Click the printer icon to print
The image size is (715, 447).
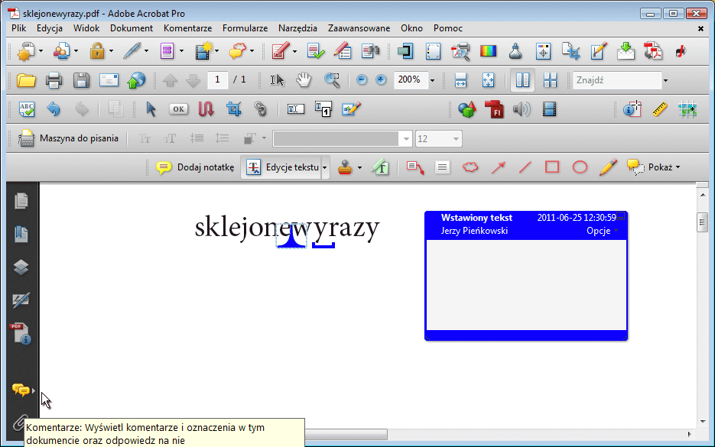click(x=54, y=79)
